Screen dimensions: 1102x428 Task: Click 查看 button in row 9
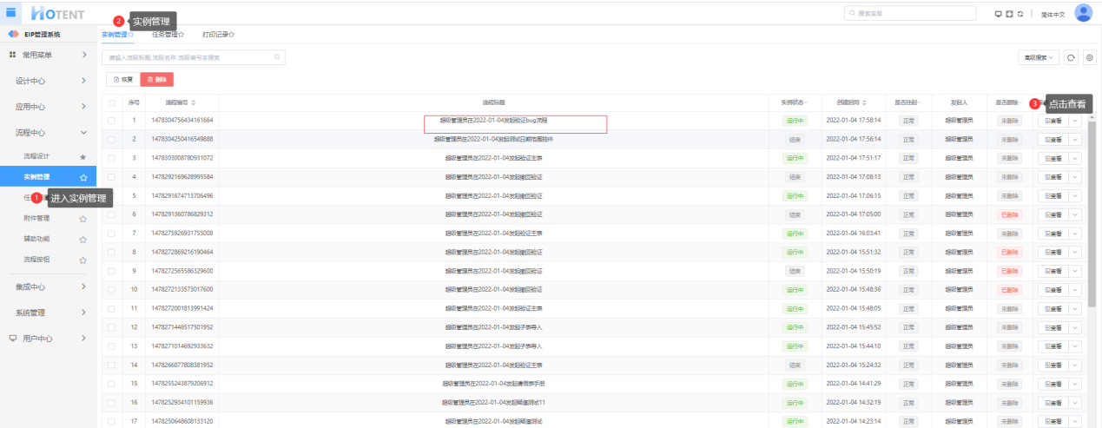click(1053, 270)
